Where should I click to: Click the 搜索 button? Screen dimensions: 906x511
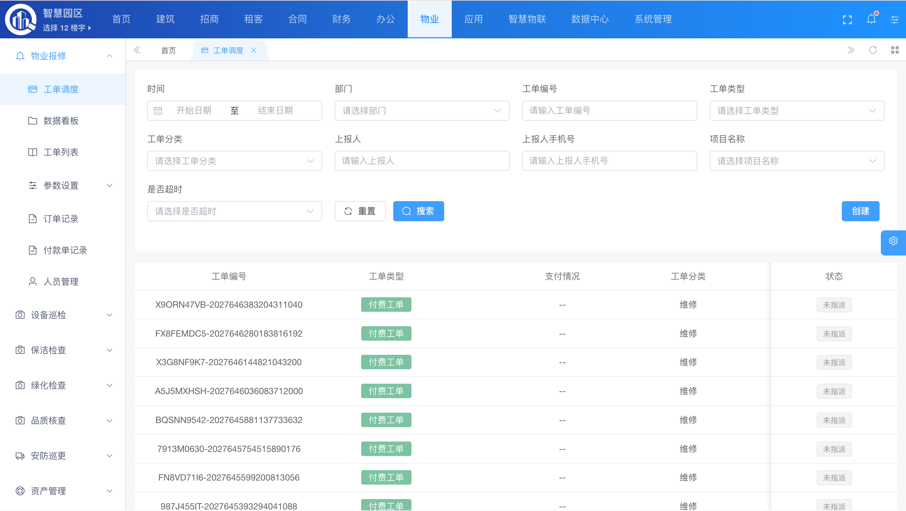point(418,211)
